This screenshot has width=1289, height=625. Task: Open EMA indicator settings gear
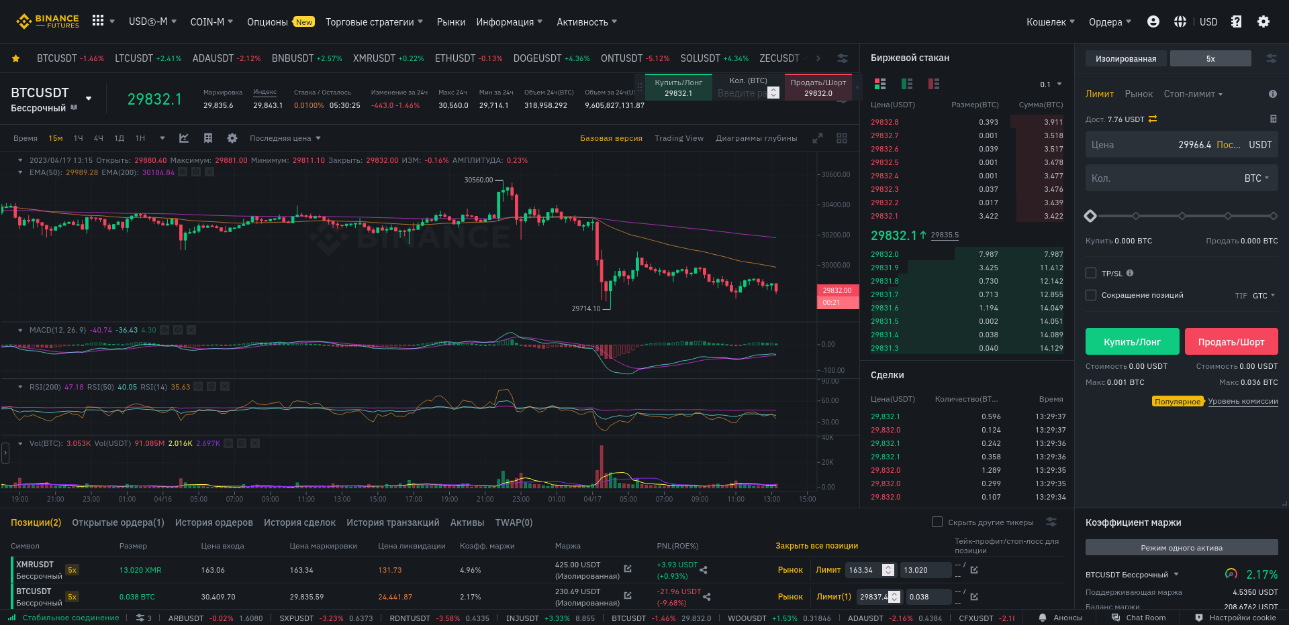(196, 172)
